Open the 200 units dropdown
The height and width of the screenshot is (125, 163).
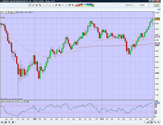pyautogui.click(x=129, y=5)
